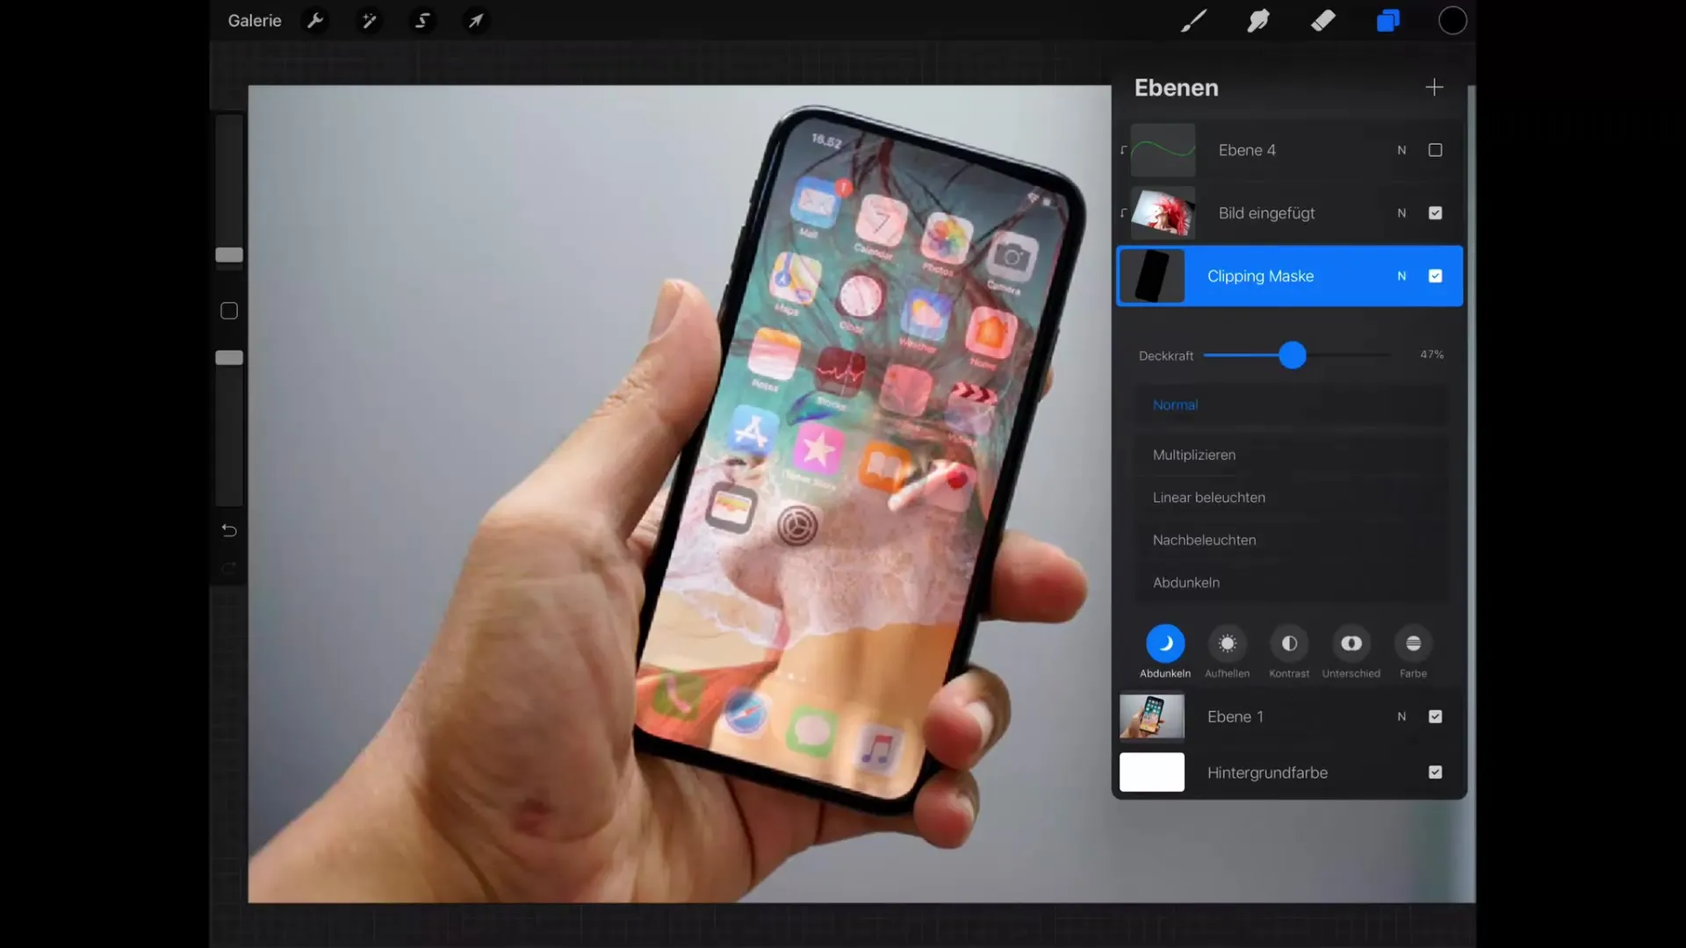Image resolution: width=1686 pixels, height=948 pixels.
Task: Hide the Clipping Maske layer
Action: tap(1435, 276)
